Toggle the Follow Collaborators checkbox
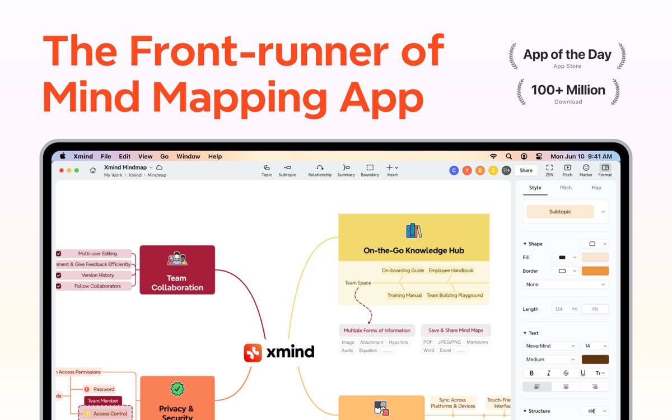 pyautogui.click(x=59, y=286)
